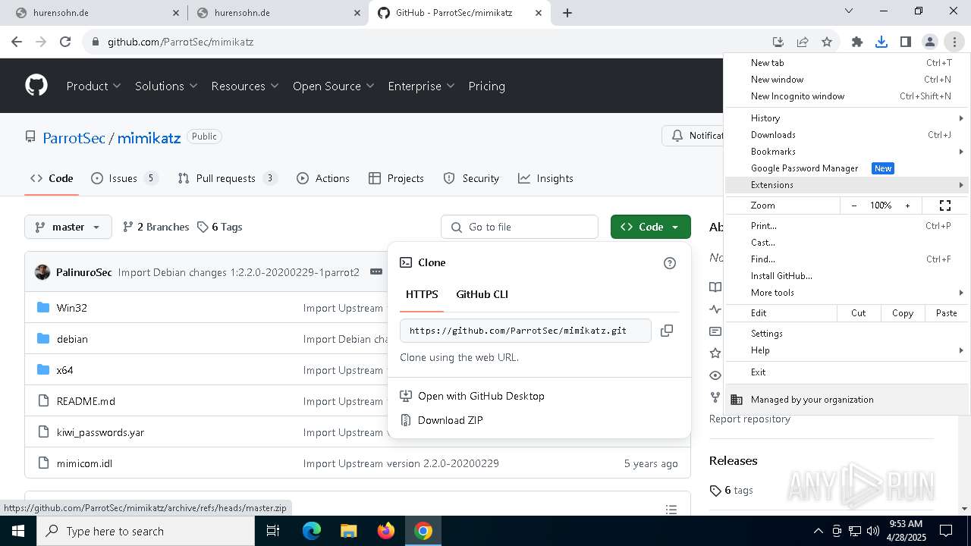Click Open with GitHub Desktop
Screen dimensions: 971x546
coord(472,396)
